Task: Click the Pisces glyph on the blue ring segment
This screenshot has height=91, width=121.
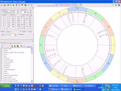Action: point(77,9)
